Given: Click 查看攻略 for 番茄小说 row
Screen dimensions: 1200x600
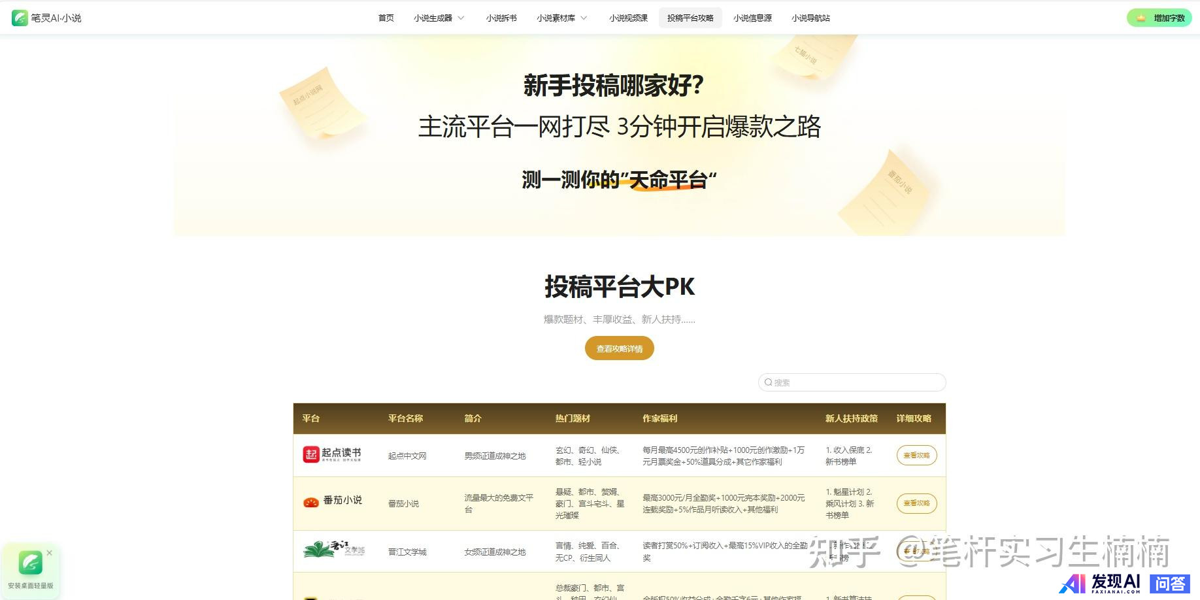Looking at the screenshot, I should tap(916, 503).
